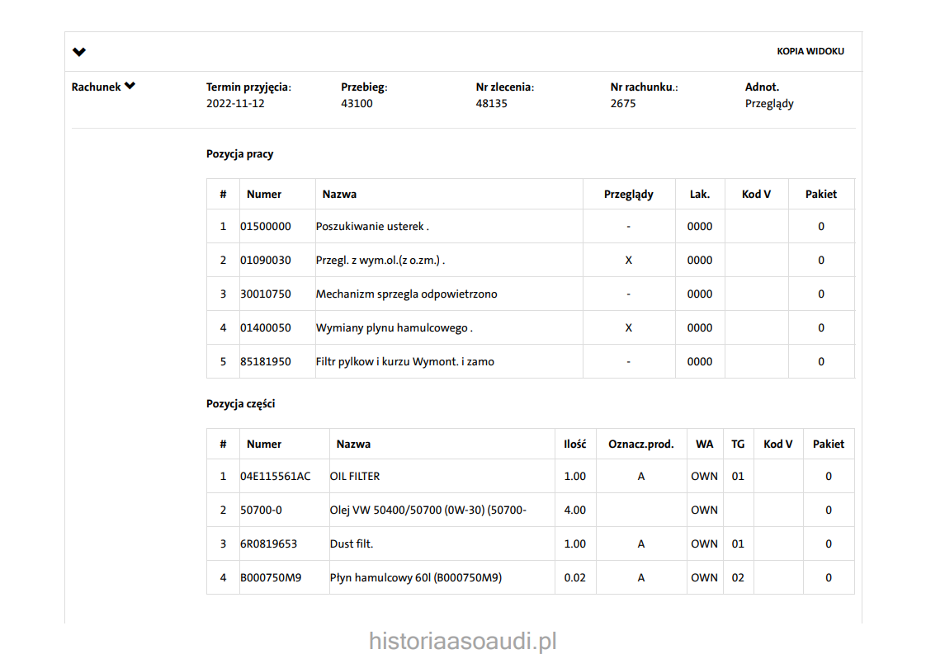Image resolution: width=926 pixels, height=654 pixels.
Task: Select OIL FILTER part row
Action: (x=355, y=477)
